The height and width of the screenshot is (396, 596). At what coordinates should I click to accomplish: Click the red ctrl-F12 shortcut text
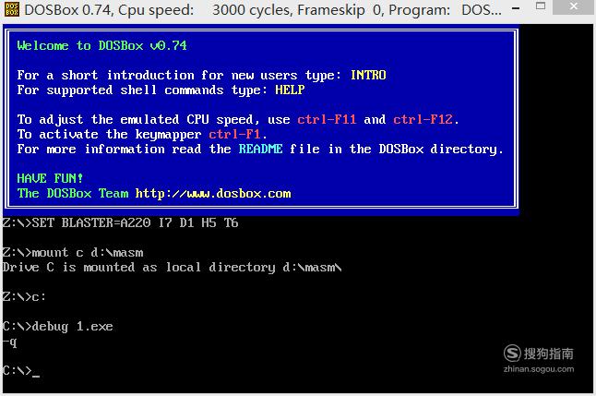pyautogui.click(x=423, y=119)
